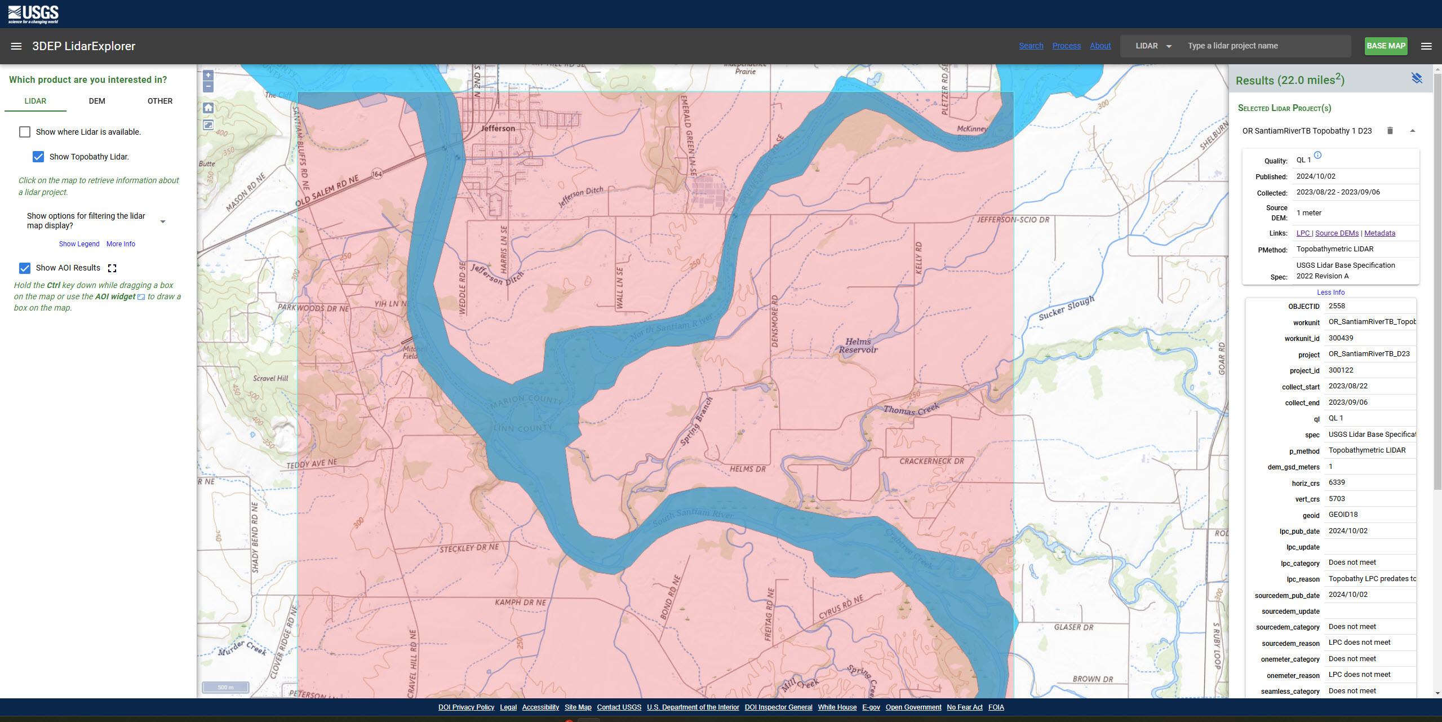This screenshot has height=722, width=1442.
Task: Open the Source DEMs link
Action: point(1337,233)
